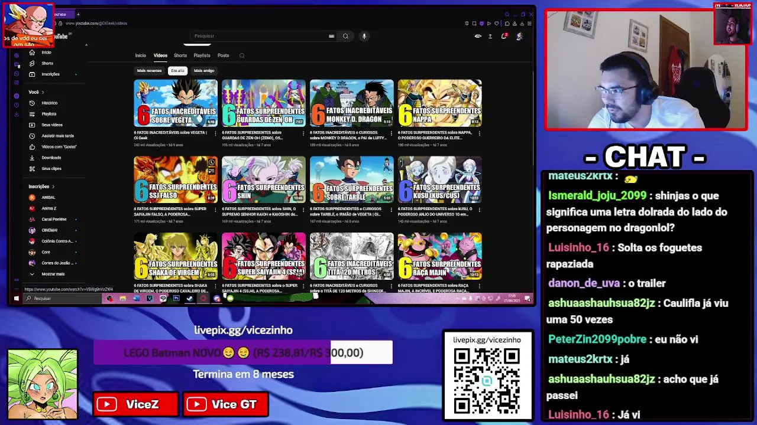The image size is (757, 425).
Task: Open the Windows Start button
Action: [16, 299]
